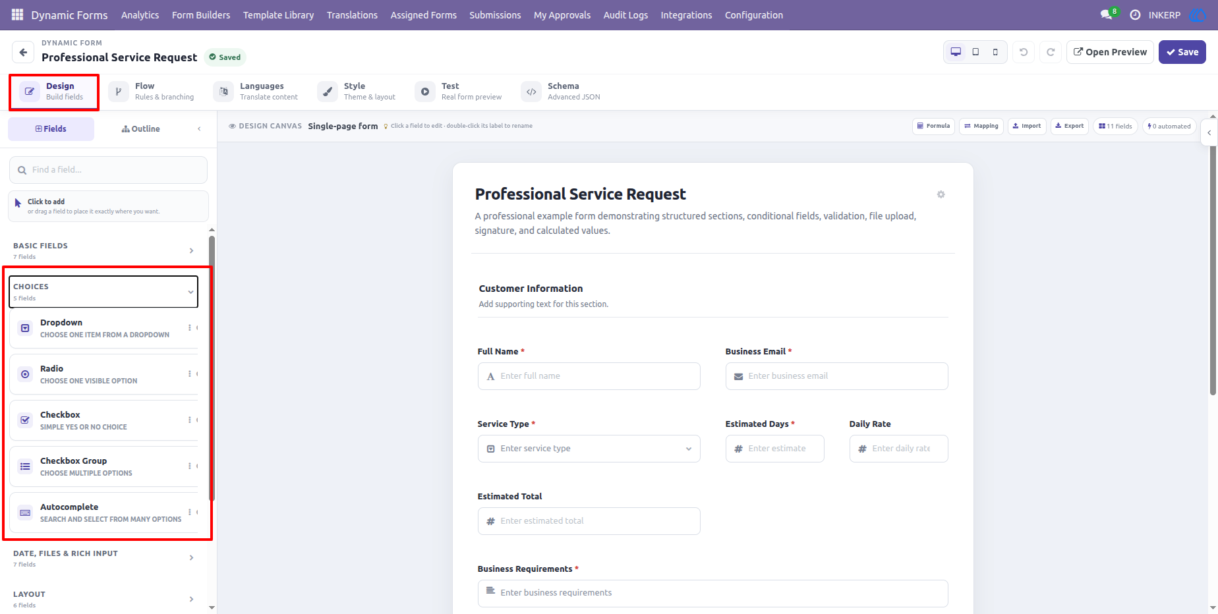Viewport: 1218px width, 614px height.
Task: Redo the last change
Action: pos(1051,52)
